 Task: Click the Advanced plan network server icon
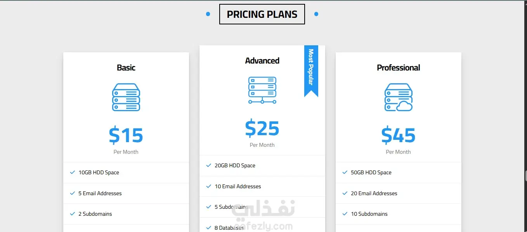tap(262, 90)
